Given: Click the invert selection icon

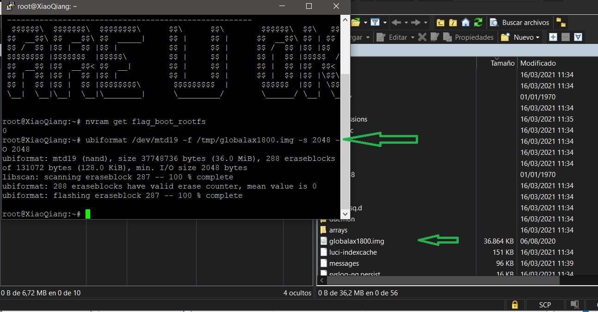Looking at the screenshot, I should click(x=578, y=37).
